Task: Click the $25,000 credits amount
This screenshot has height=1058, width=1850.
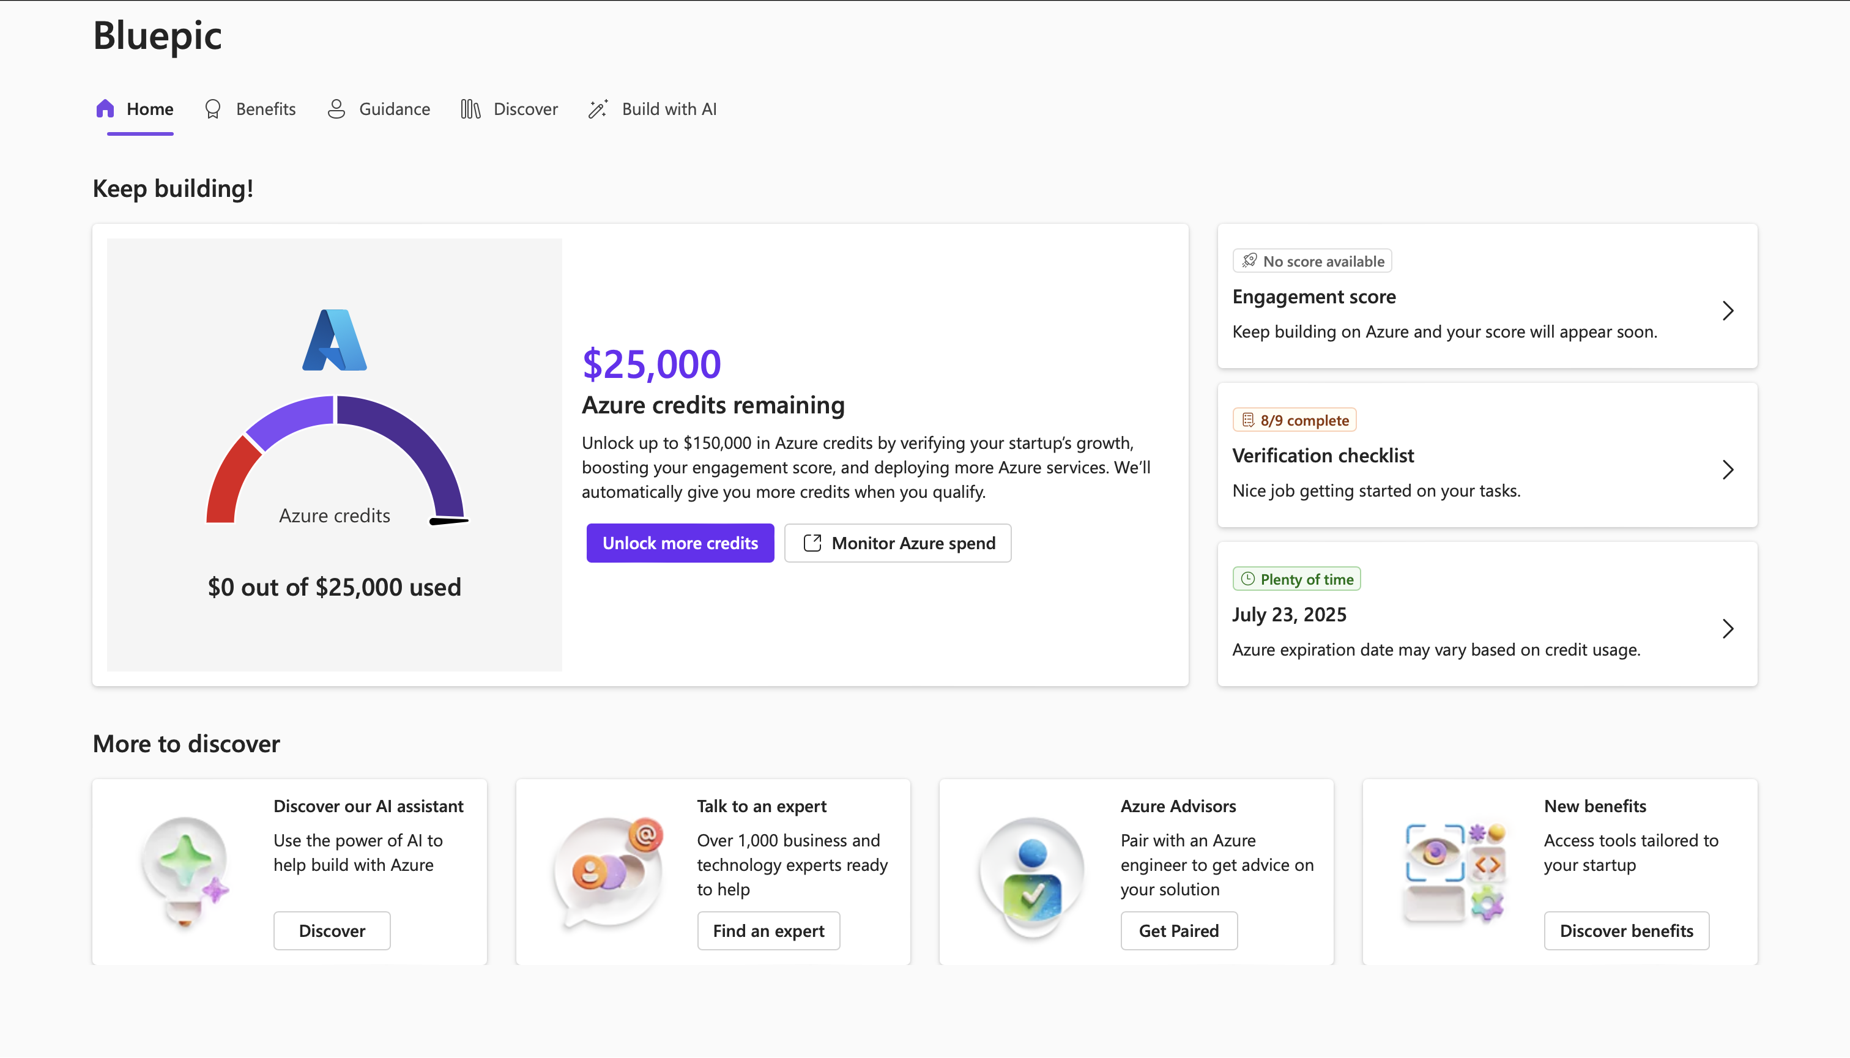Action: coord(652,364)
